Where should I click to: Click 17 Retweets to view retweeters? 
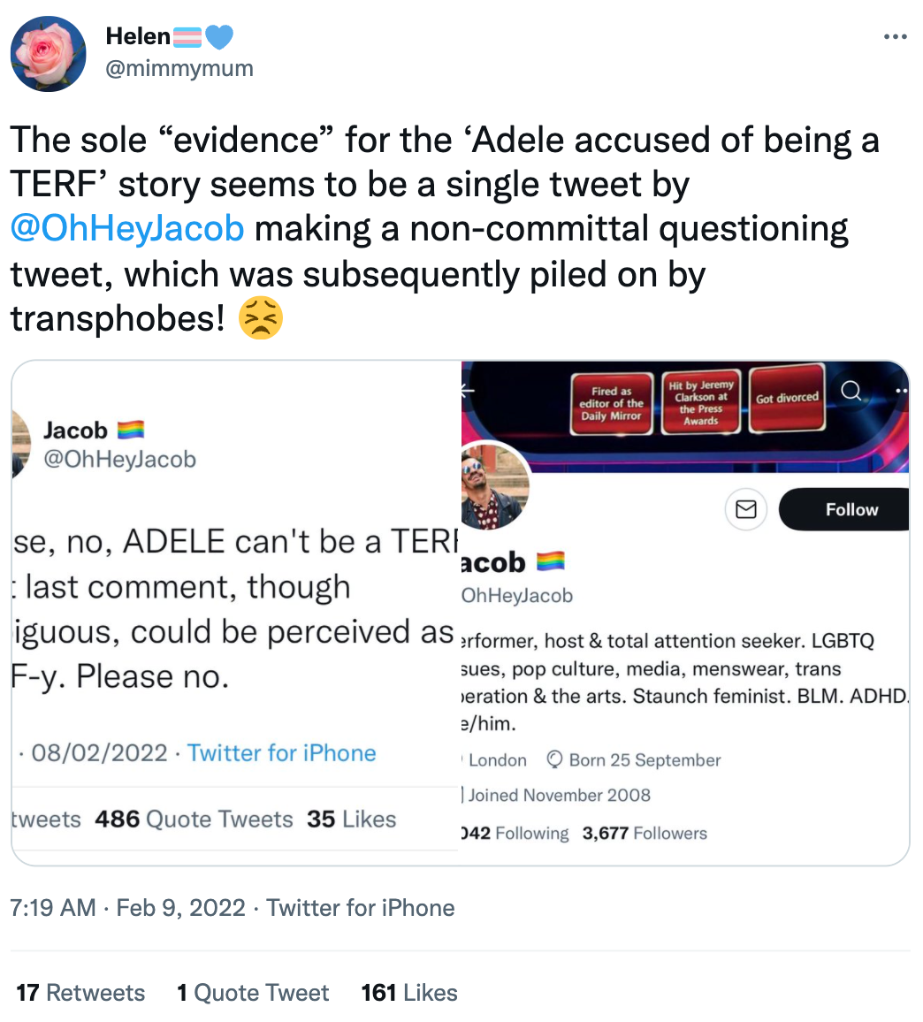pos(80,992)
